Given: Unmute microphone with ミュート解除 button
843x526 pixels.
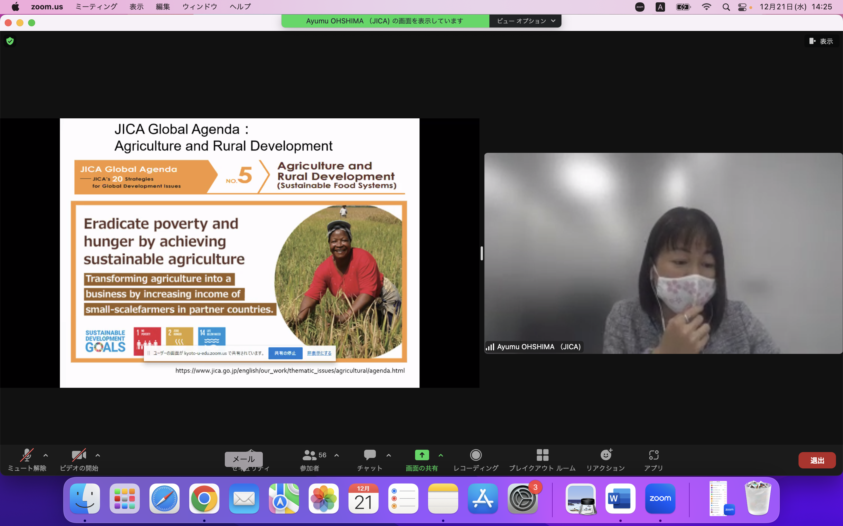Looking at the screenshot, I should point(27,460).
